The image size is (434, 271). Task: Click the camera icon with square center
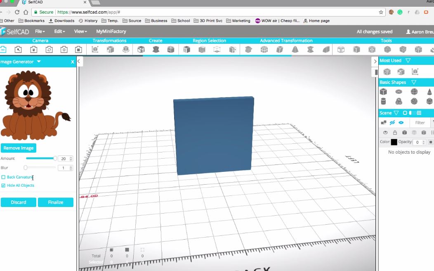pyautogui.click(x=79, y=50)
